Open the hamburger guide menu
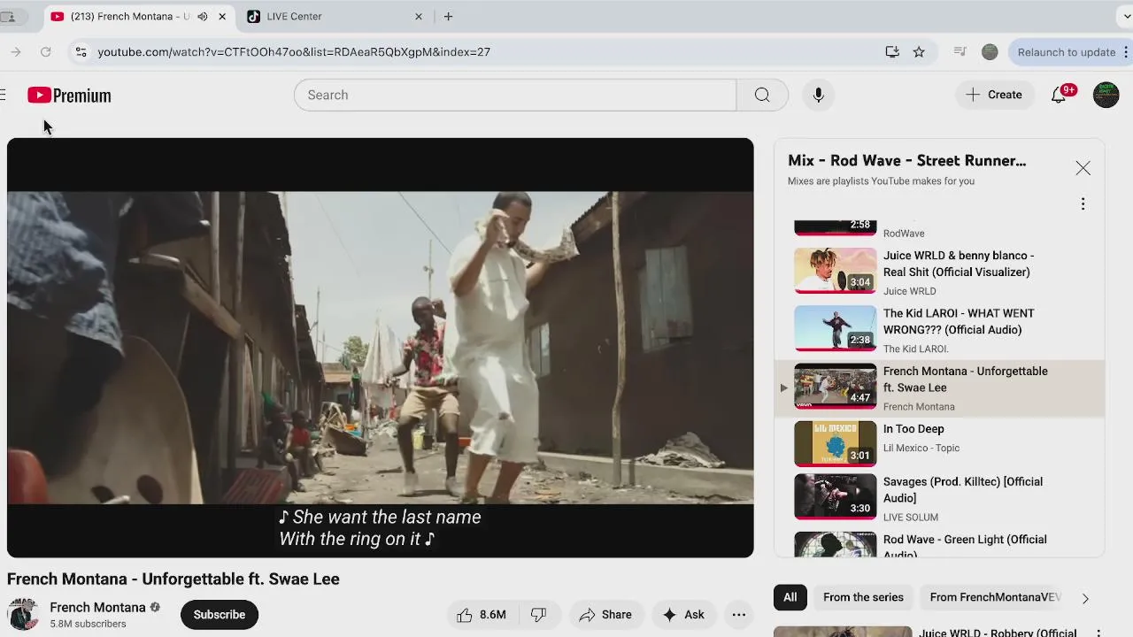The image size is (1133, 637). (3, 95)
